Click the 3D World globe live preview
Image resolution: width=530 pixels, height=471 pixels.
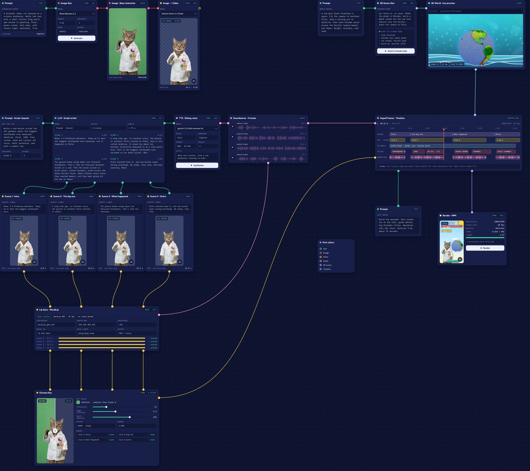click(476, 40)
